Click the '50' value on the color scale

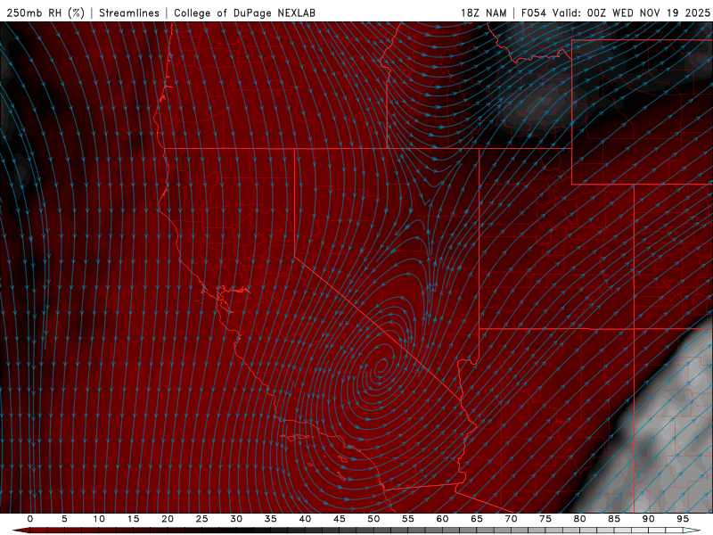tap(373, 519)
